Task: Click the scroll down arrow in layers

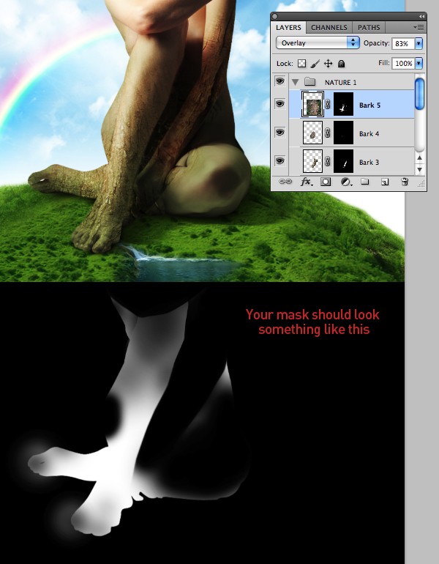Action: 419,169
